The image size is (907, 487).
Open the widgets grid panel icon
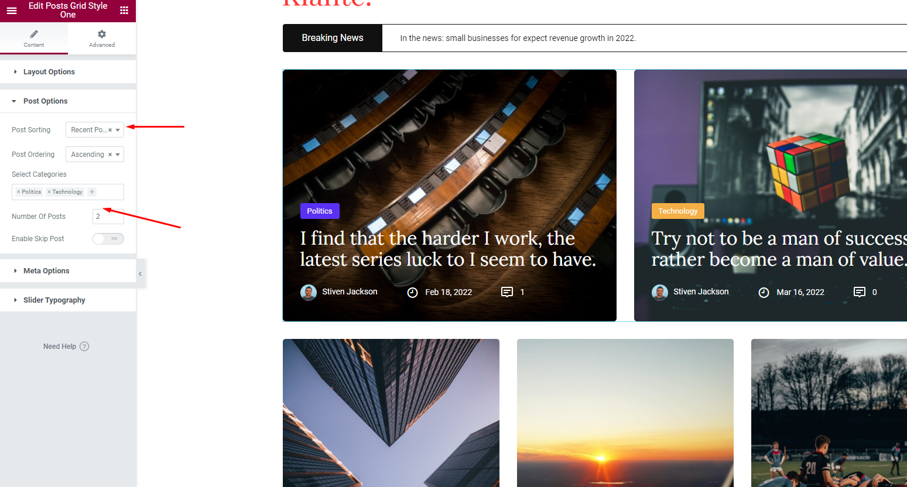124,11
